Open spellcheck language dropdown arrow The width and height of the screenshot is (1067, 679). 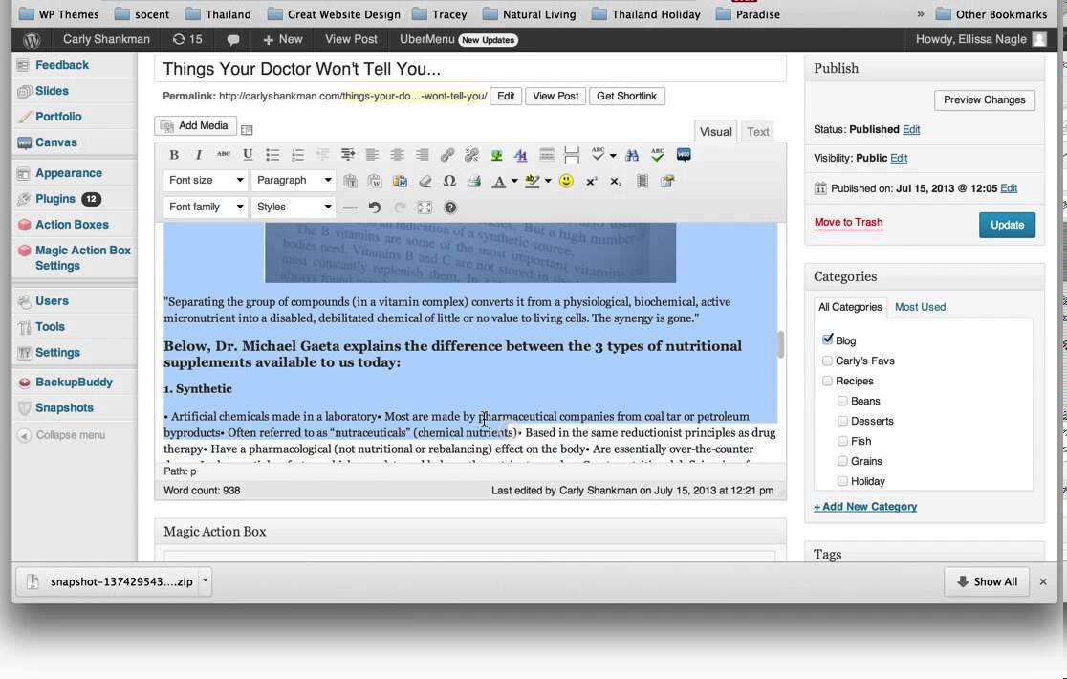click(x=613, y=155)
